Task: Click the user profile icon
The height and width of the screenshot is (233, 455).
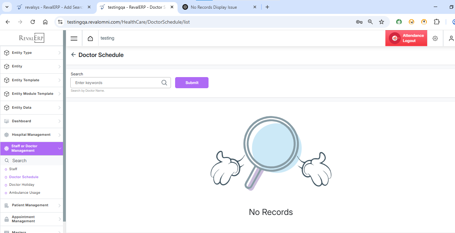Action: coord(451,38)
